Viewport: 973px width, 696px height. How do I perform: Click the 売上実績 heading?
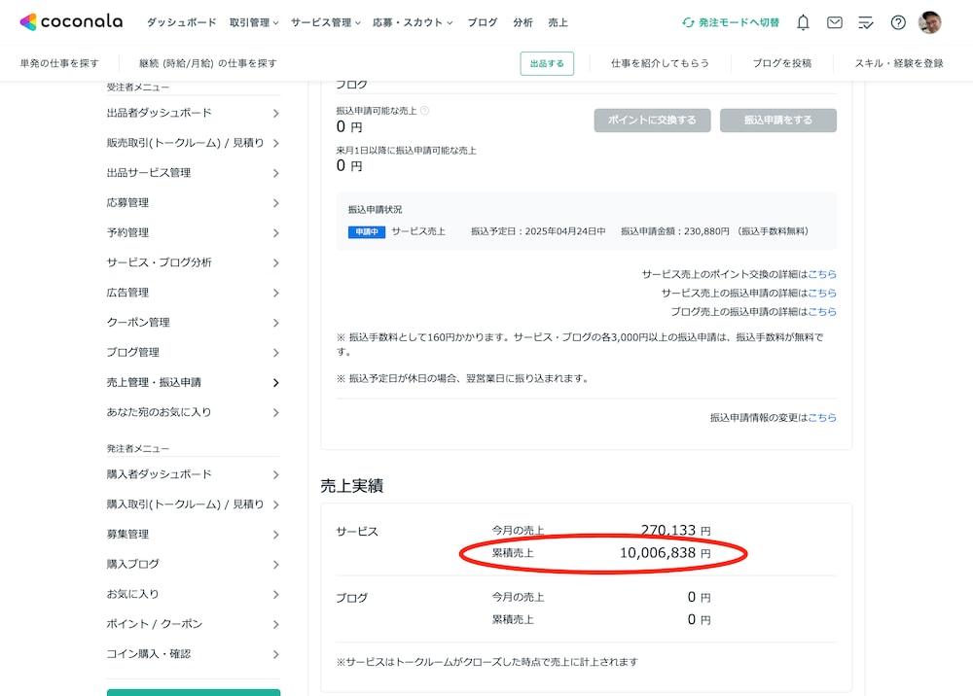352,486
